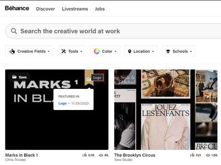The image size is (221, 165).
Task: Click the Color dropdown caret
Action: tap(116, 51)
